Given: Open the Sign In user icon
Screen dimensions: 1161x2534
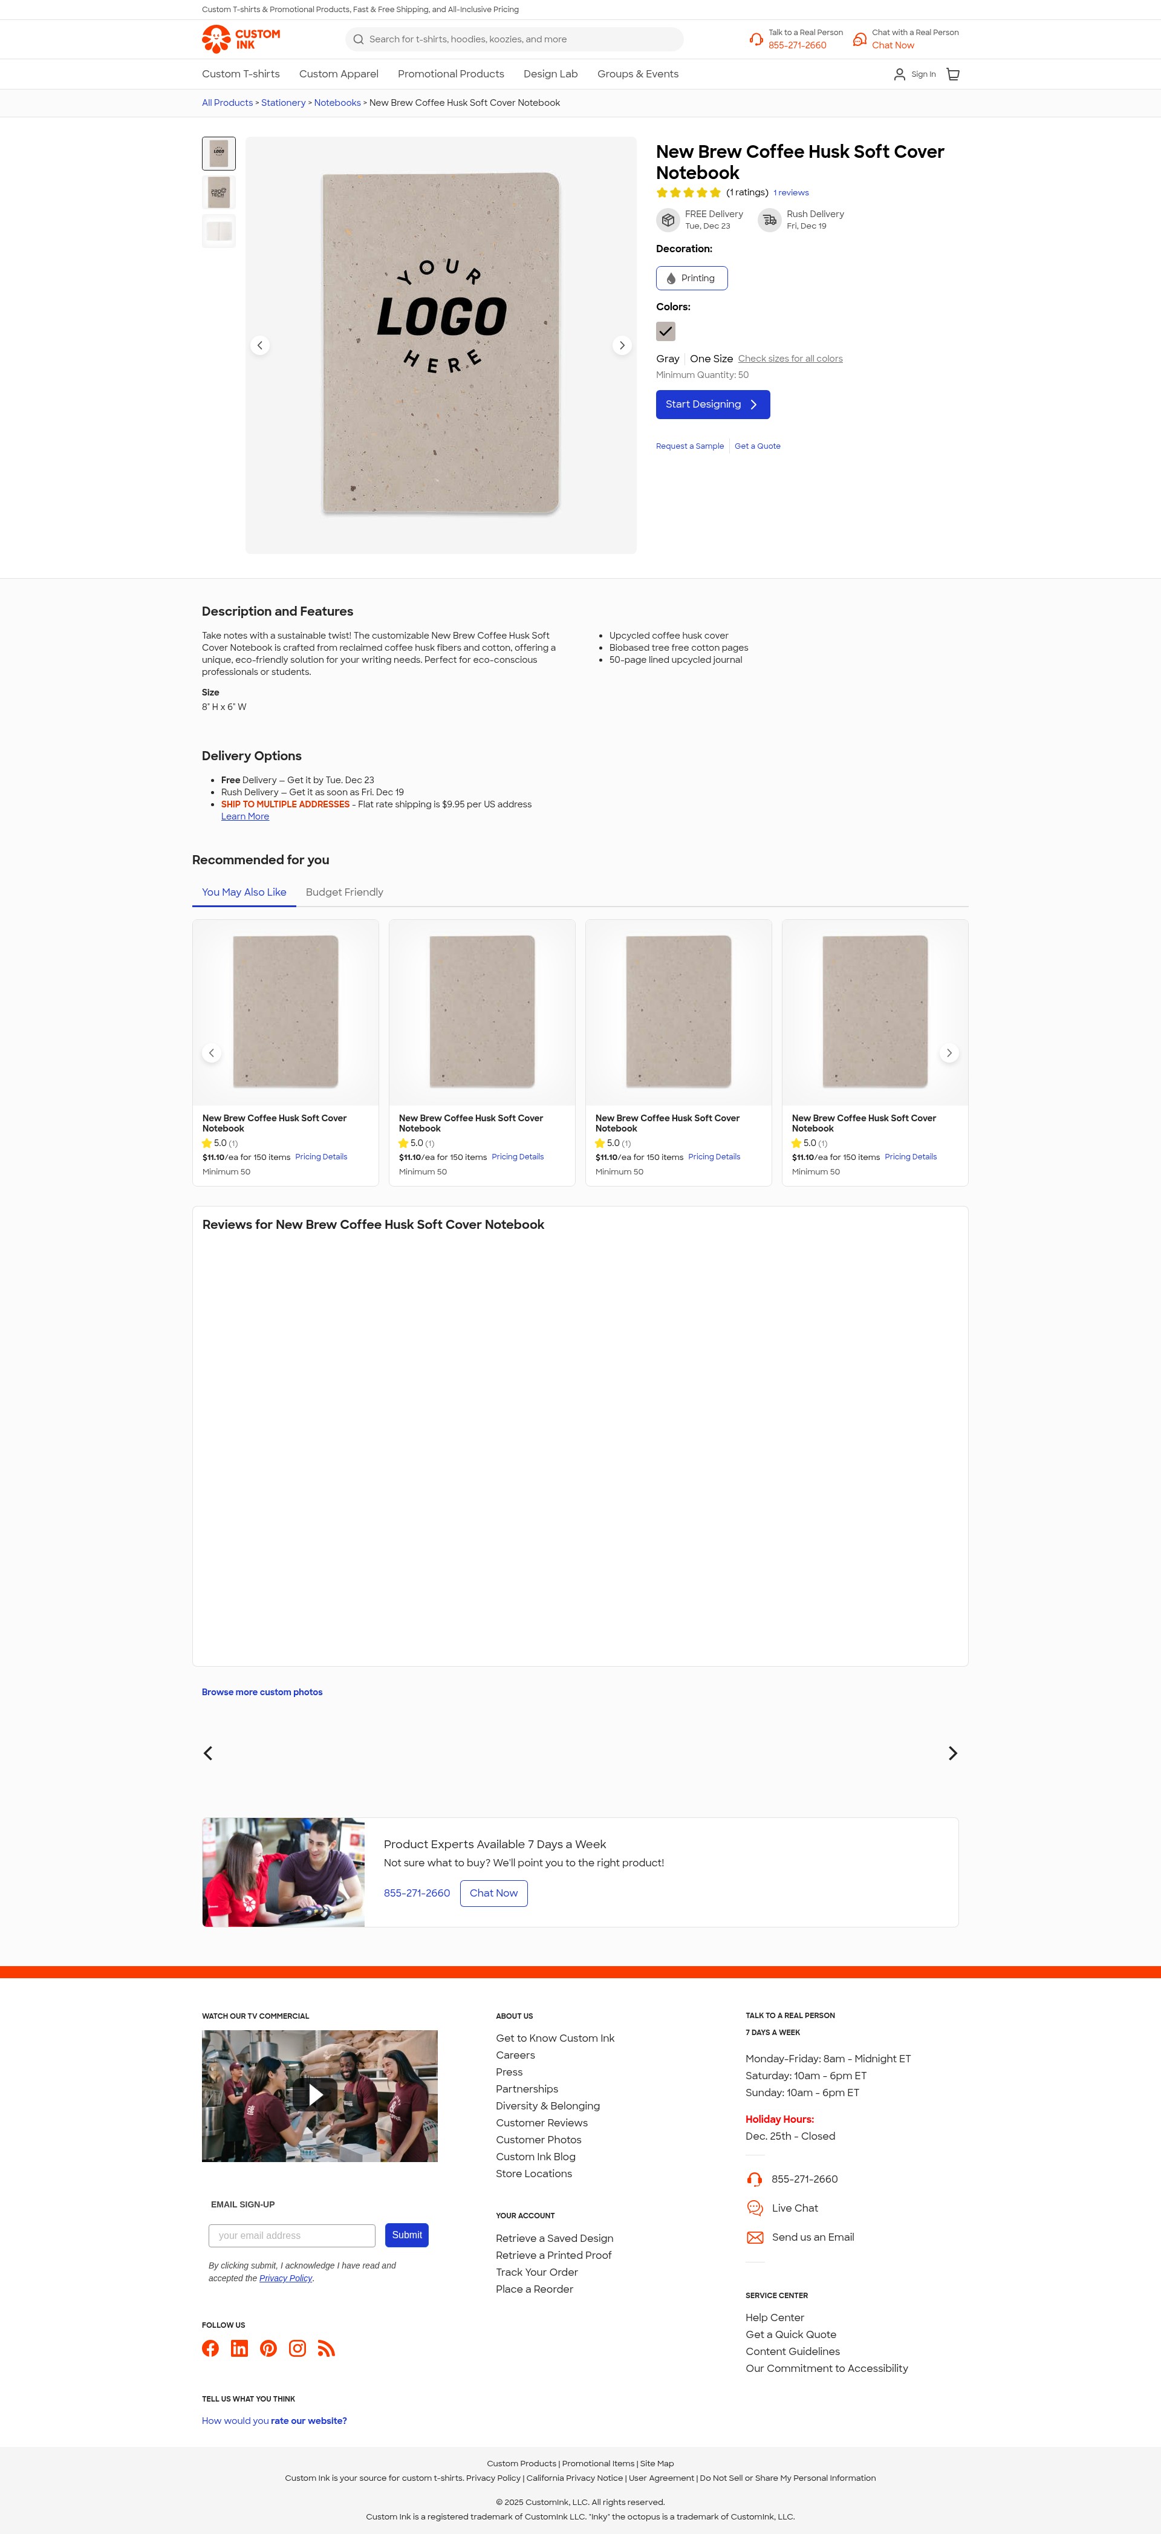Looking at the screenshot, I should (x=899, y=75).
